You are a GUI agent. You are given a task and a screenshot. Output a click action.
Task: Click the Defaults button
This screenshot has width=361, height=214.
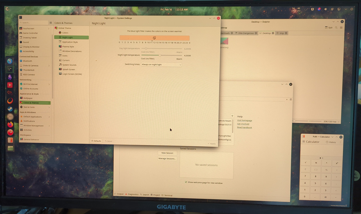click(96, 141)
